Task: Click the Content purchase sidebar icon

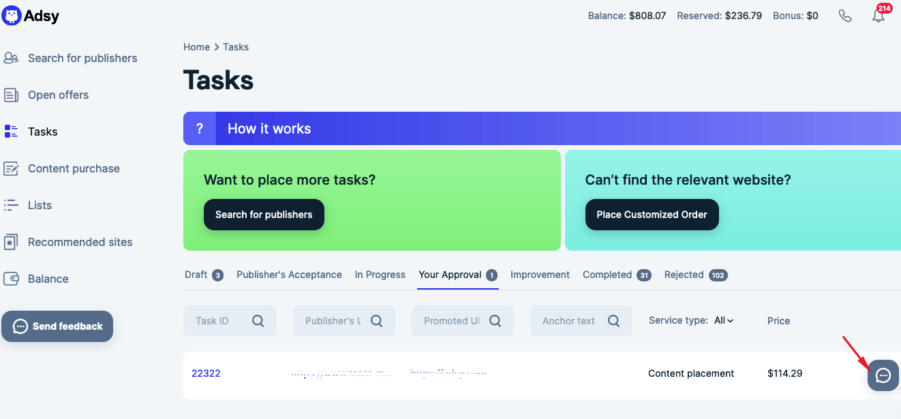Action: (11, 168)
